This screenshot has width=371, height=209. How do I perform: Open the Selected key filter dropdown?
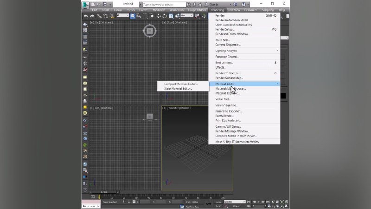(x=235, y=202)
